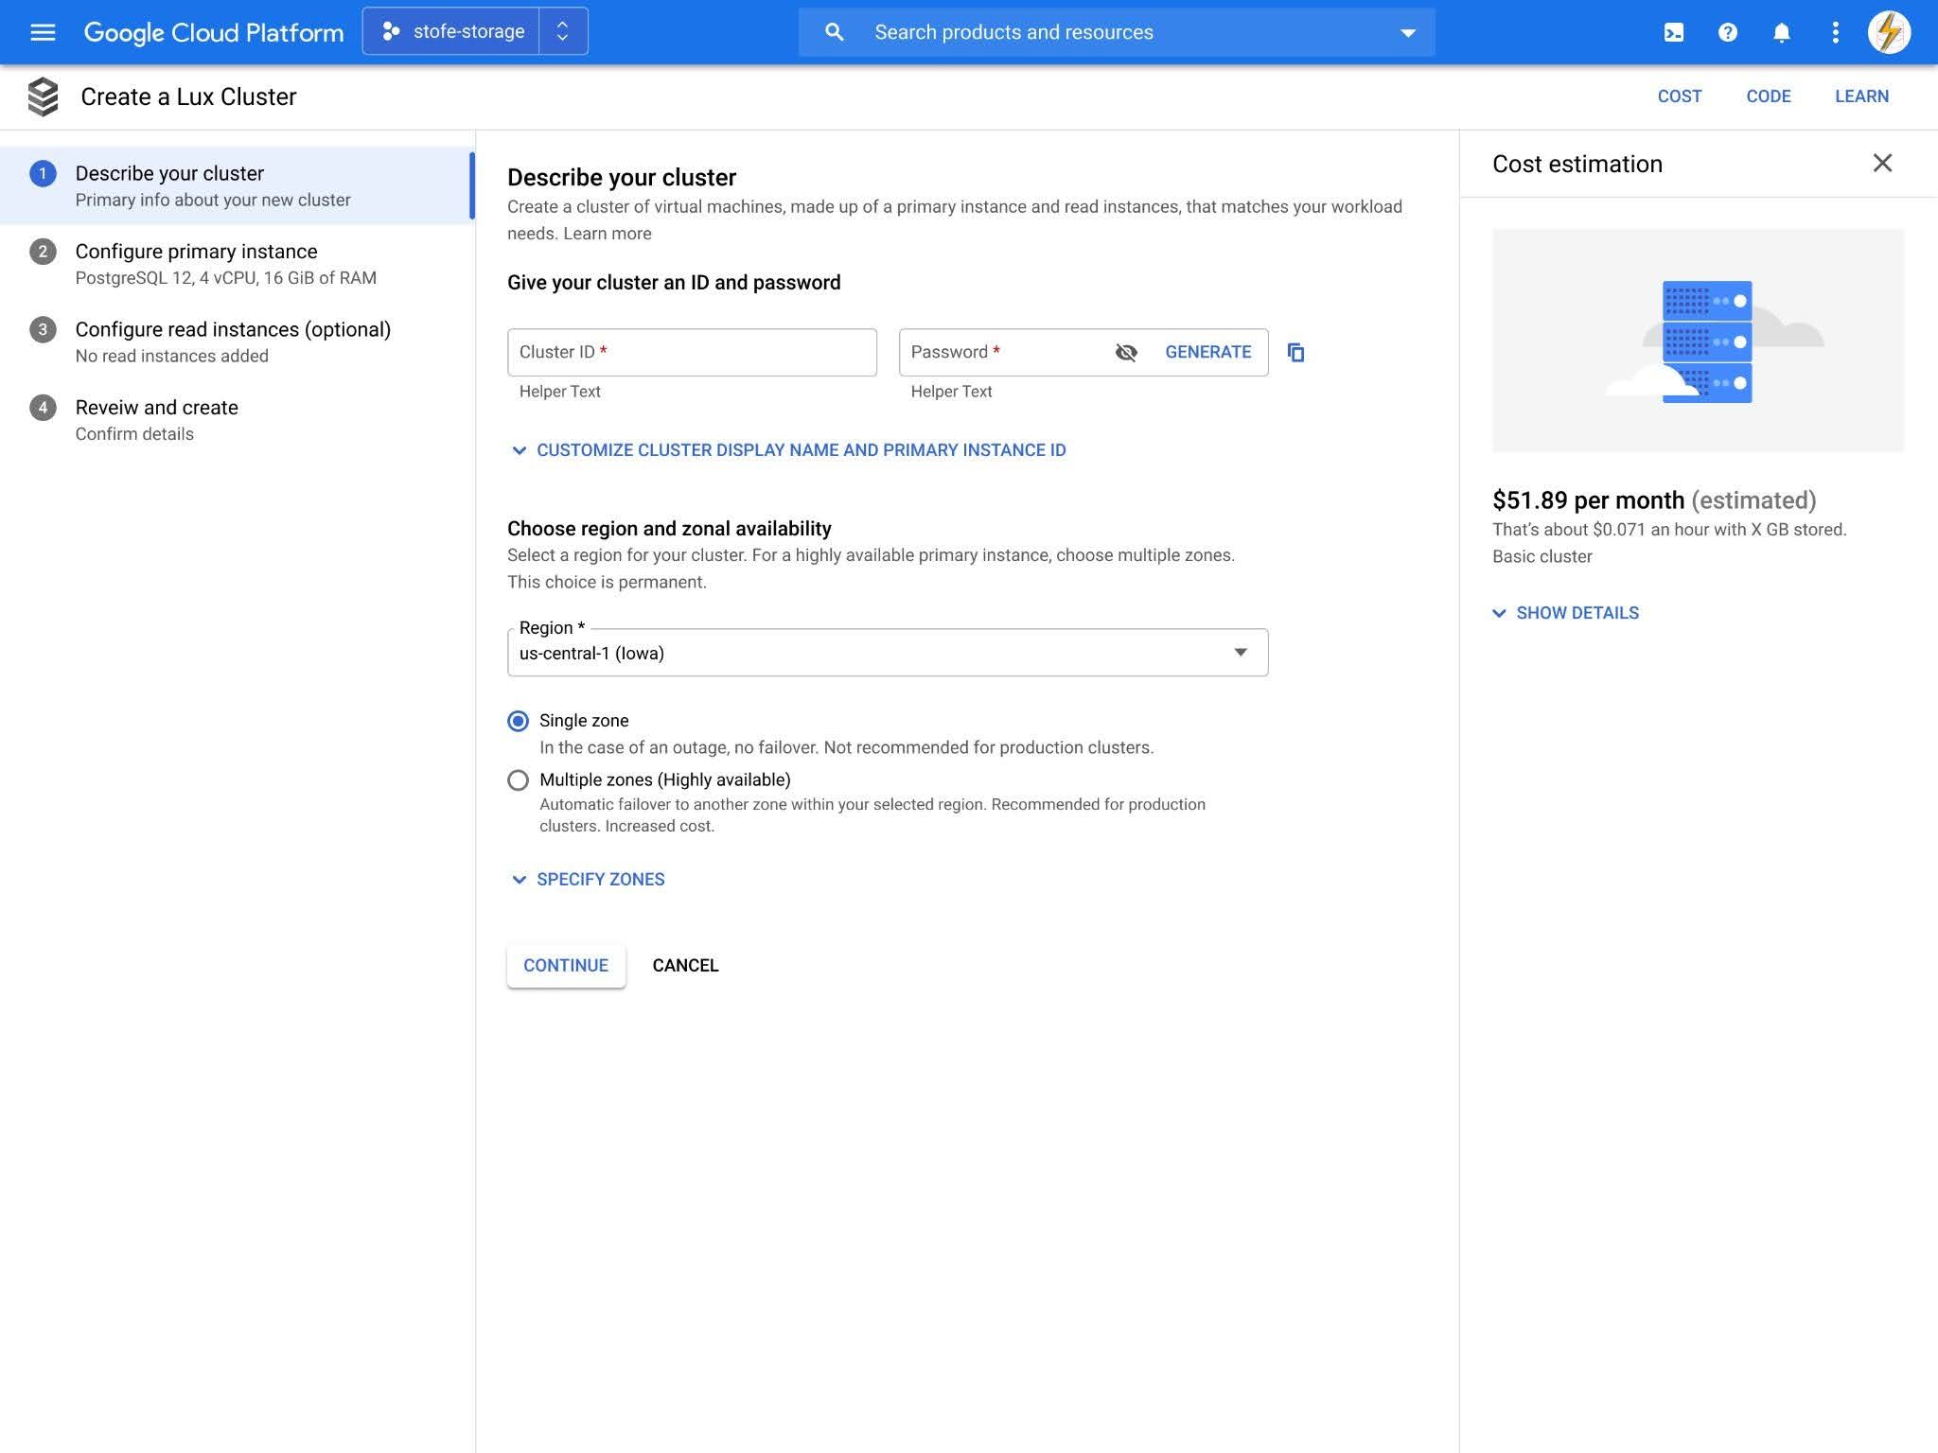Viewport: 1938px width, 1453px height.
Task: Click the project switcher up-down arrows
Action: [x=563, y=31]
